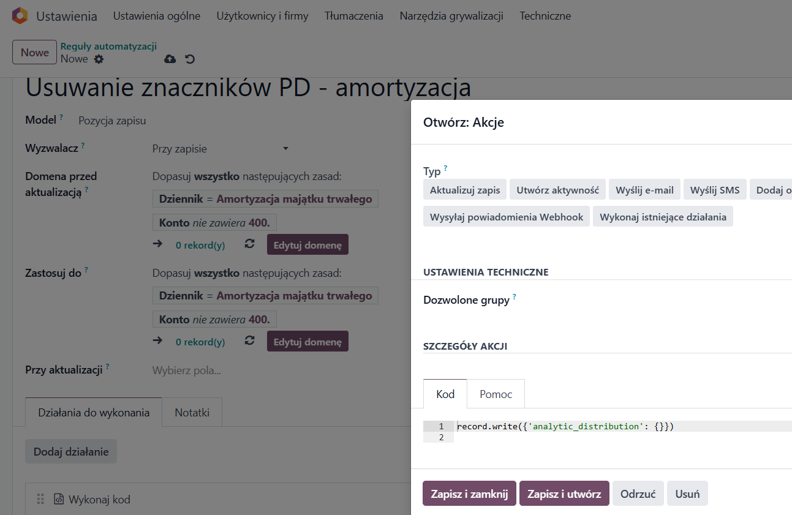The width and height of the screenshot is (792, 515).
Task: Click the Odoo app logo icon
Action: click(20, 16)
